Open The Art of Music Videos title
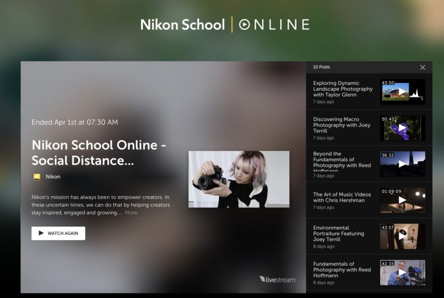Screen dimensions: 444x298 pyautogui.click(x=341, y=197)
